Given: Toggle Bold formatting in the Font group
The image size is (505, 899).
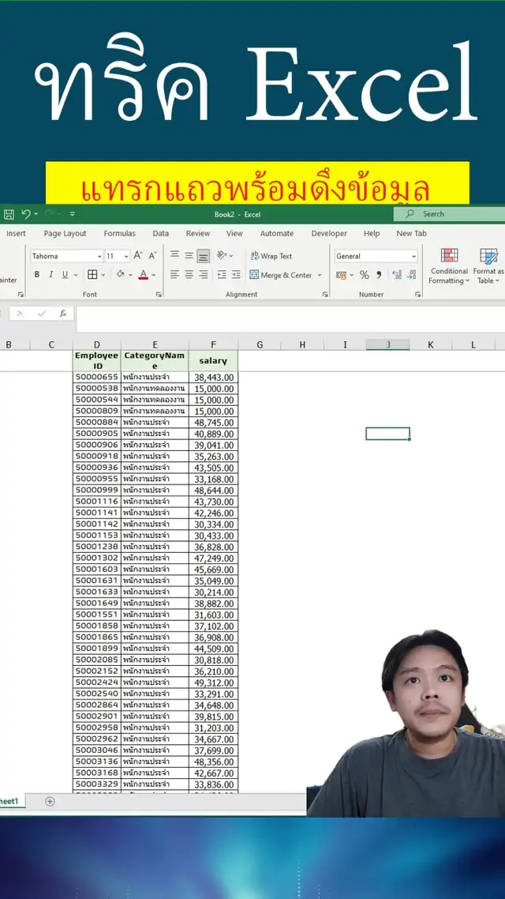Looking at the screenshot, I should click(36, 275).
